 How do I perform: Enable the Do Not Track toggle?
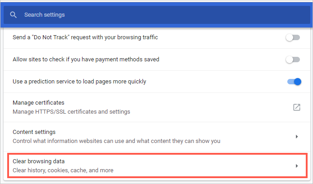(293, 37)
